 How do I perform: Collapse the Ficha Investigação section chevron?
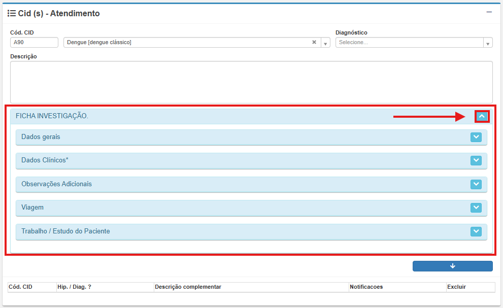click(x=482, y=116)
